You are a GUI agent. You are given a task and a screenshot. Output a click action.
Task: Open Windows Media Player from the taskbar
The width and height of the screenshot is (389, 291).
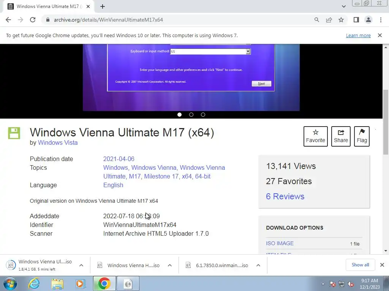[x=81, y=283]
